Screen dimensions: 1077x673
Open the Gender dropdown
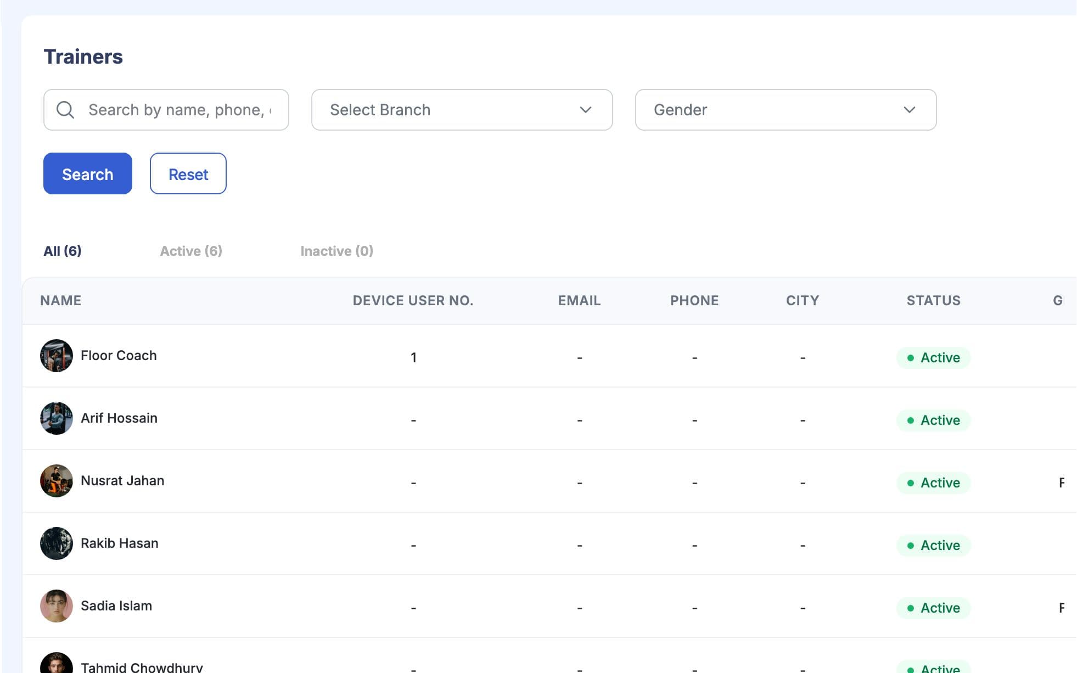click(x=786, y=110)
